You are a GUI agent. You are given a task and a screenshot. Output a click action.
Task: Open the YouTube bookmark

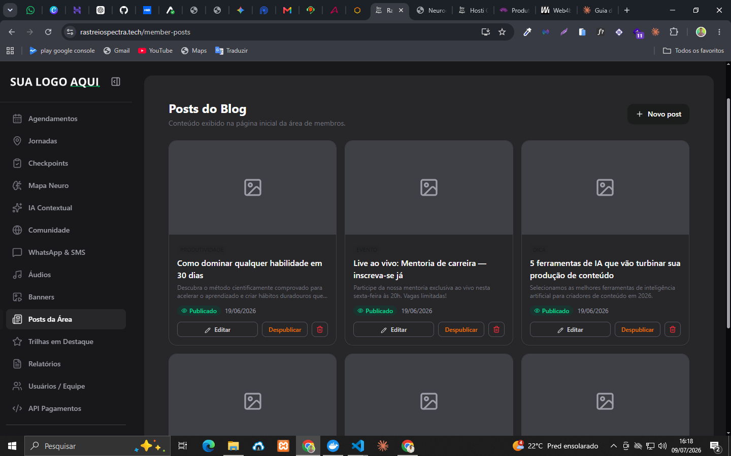[x=155, y=51]
